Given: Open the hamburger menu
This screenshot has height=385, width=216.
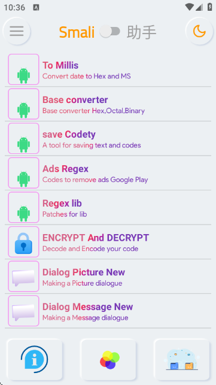Looking at the screenshot, I should (17, 31).
